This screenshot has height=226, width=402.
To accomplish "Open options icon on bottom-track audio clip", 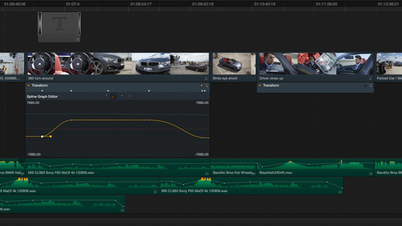I will pos(122,210).
